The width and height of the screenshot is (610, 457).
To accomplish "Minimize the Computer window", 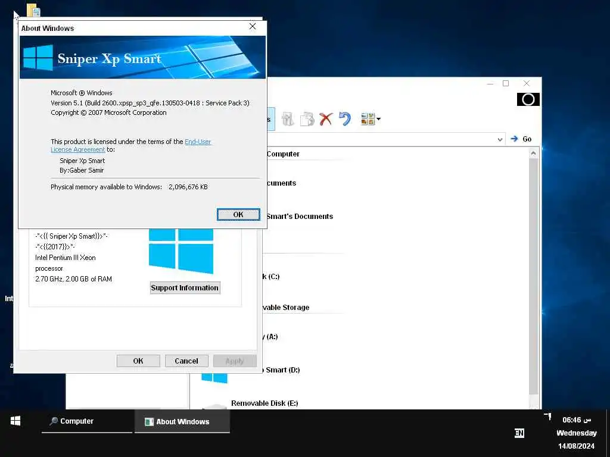I will pyautogui.click(x=490, y=83).
